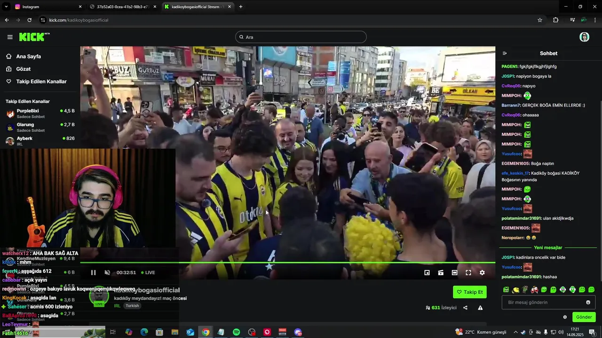Open Glarung channel in sidebar

(x=40, y=127)
